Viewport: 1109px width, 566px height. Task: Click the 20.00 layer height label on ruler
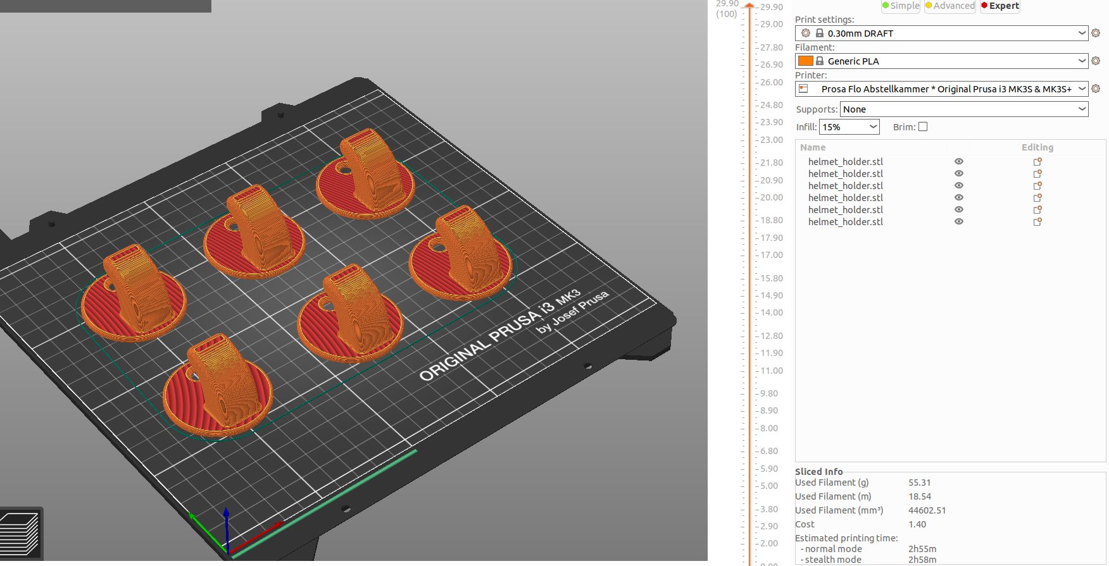coord(772,197)
